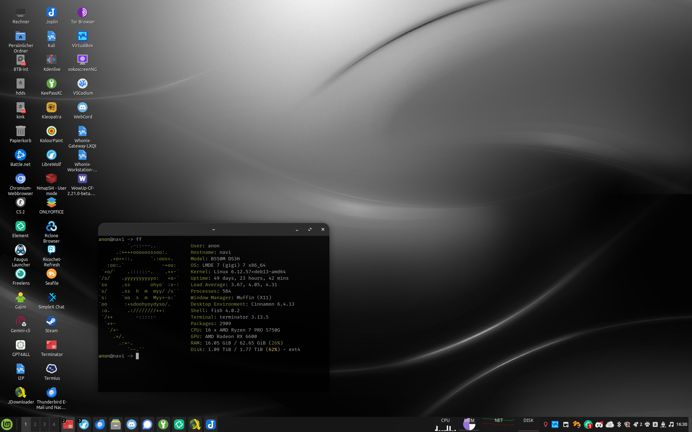This screenshot has height=432, width=692.
Task: Open the Linux Mint start menu
Action: tap(7, 424)
